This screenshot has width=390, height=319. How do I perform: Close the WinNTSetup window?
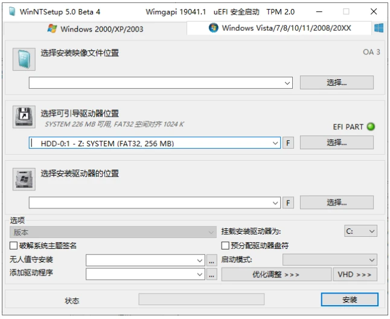coord(373,11)
